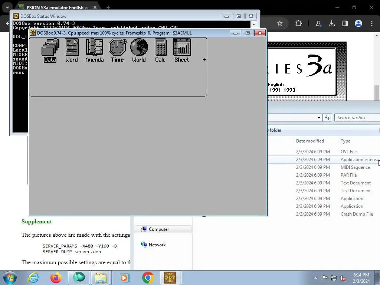Open the Chrome profile avatar

pyautogui.click(x=358, y=23)
